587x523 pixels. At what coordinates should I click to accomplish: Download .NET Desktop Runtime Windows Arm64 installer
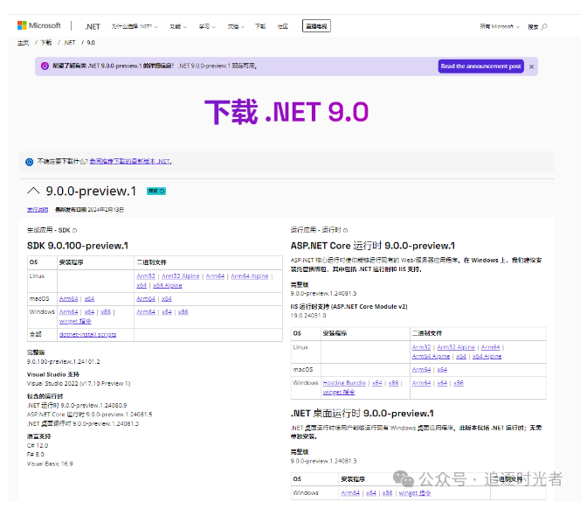point(350,493)
